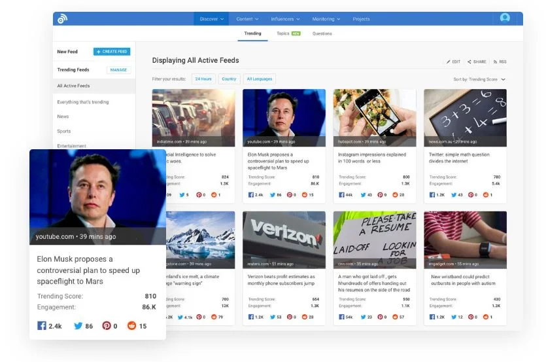Click the phone photographing food thumbnail

click(374, 118)
